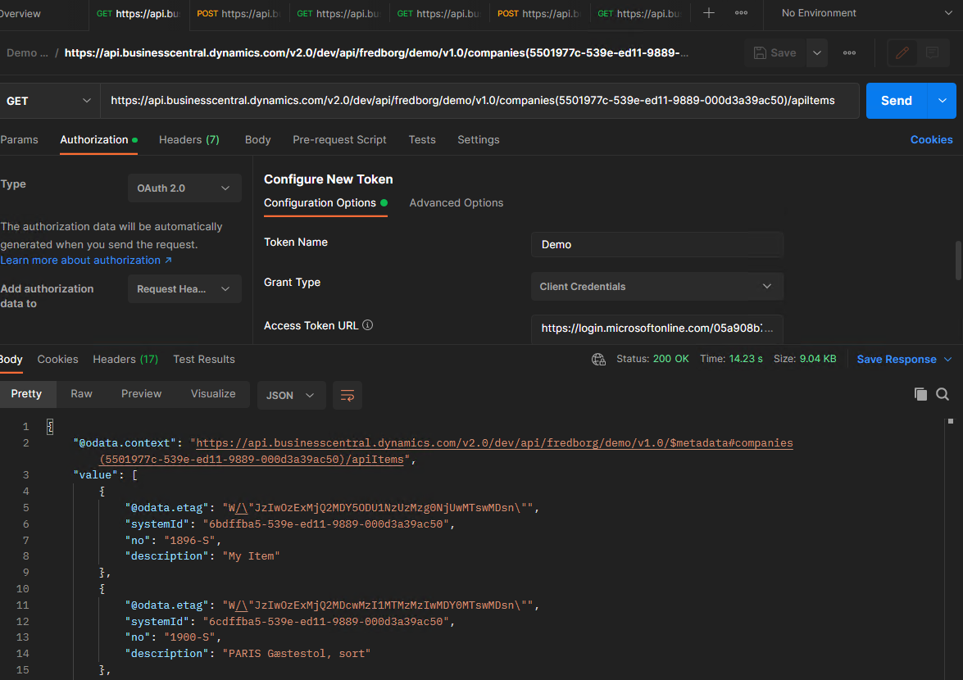Open response search with the magnifier icon
This screenshot has height=680, width=963.
click(943, 394)
